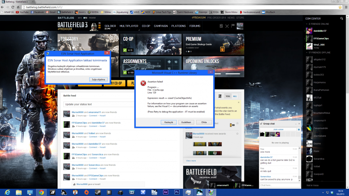Image resolution: width=349 pixels, height=196 pixels.
Task: Open the File Explorer taskbar icon
Action: (x=19, y=192)
